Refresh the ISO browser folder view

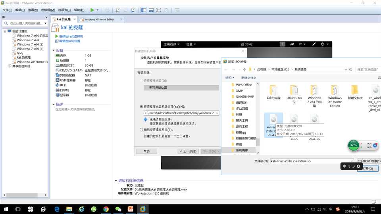[350, 70]
